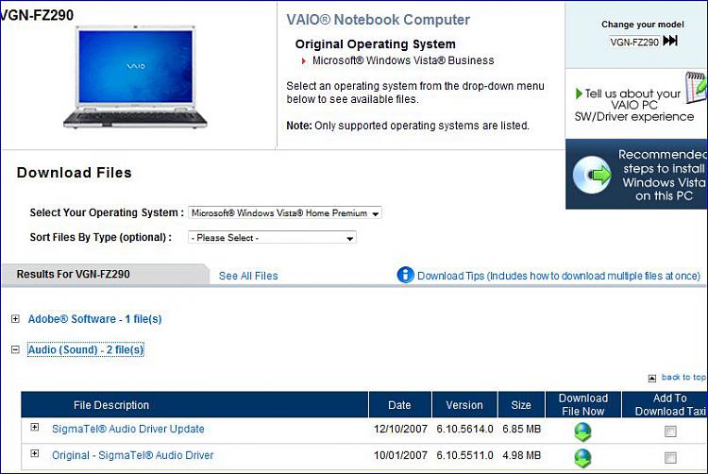
Task: Open the Select Your Operating System dropdown
Action: 284,212
